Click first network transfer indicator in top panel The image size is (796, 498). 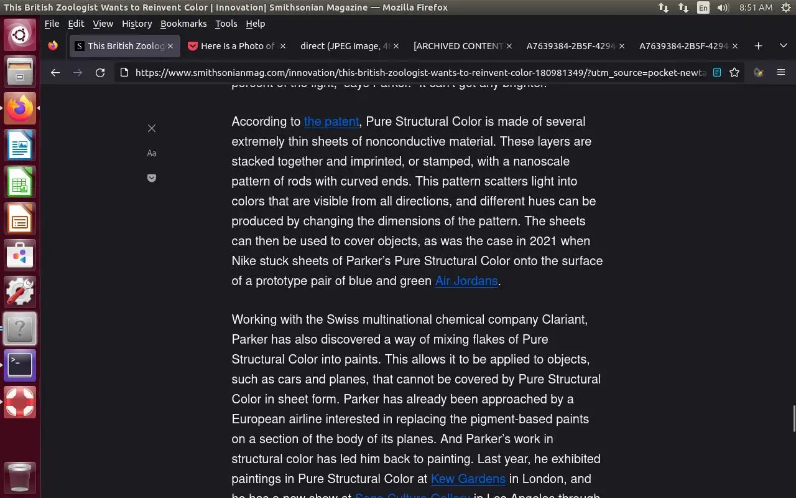pyautogui.click(x=664, y=7)
